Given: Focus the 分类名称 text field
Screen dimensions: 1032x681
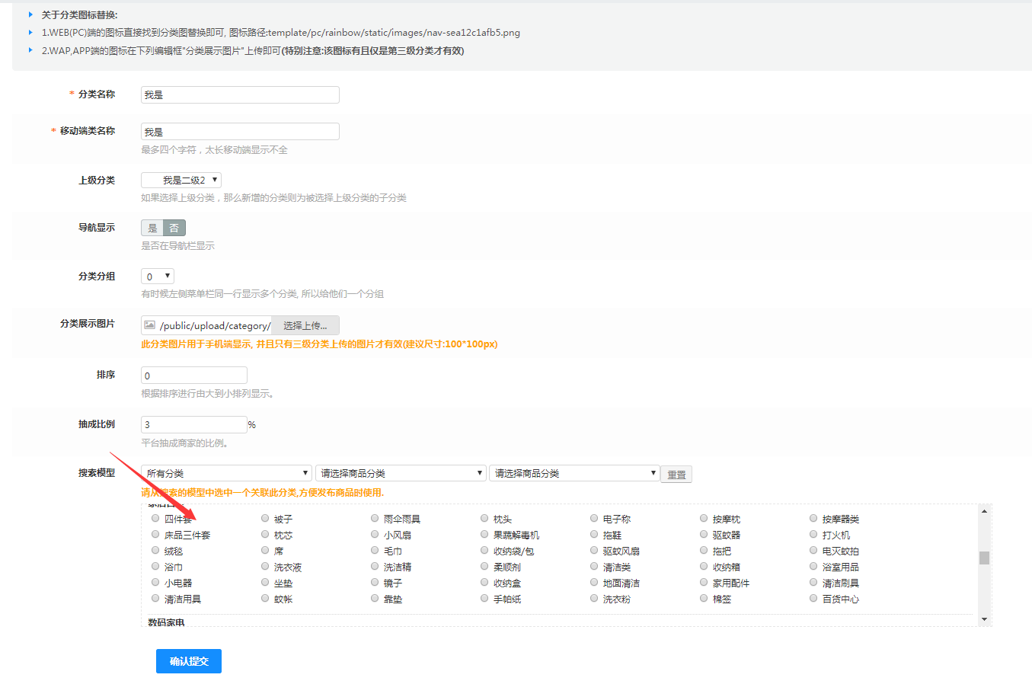Looking at the screenshot, I should 240,94.
